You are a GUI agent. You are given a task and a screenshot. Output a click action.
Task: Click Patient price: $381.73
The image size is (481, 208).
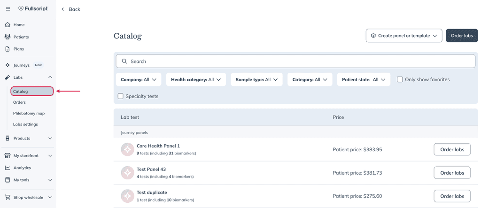click(x=357, y=173)
